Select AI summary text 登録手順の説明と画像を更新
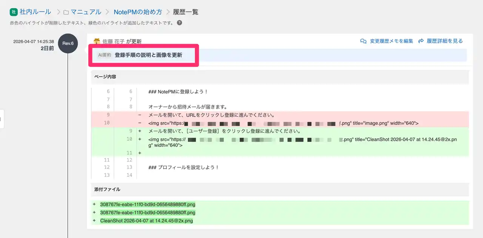Image resolution: width=483 pixels, height=238 pixels. 148,55
